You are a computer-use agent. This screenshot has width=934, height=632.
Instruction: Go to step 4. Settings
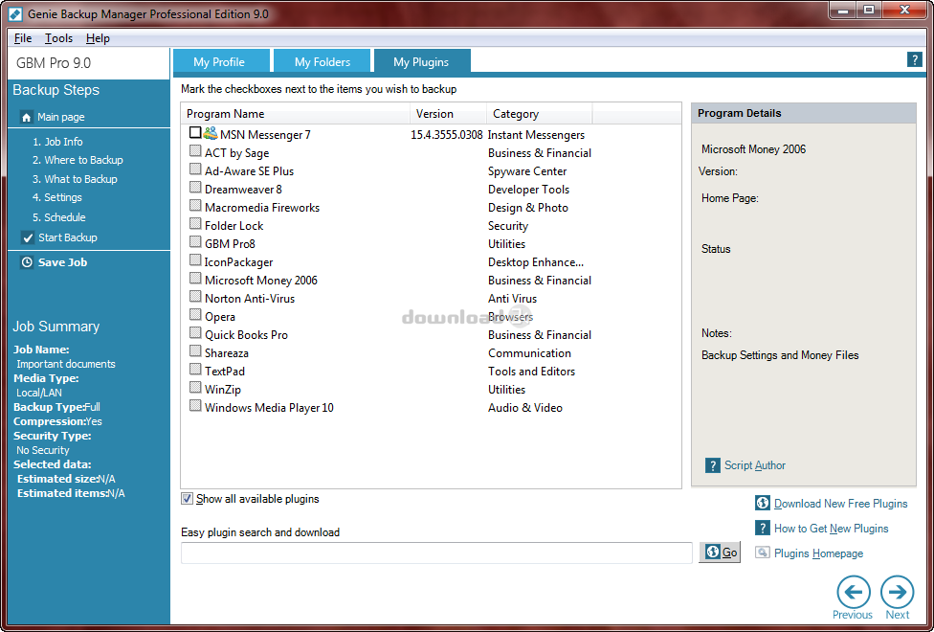pyautogui.click(x=57, y=197)
